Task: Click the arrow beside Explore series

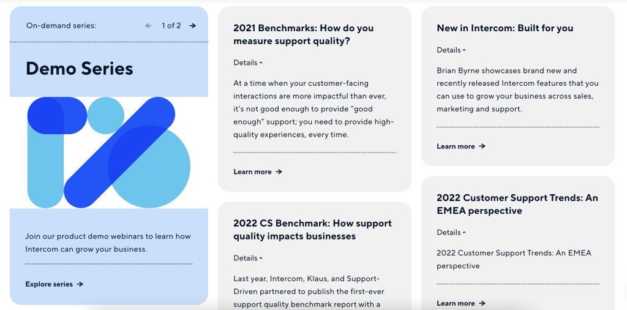Action: click(x=80, y=284)
